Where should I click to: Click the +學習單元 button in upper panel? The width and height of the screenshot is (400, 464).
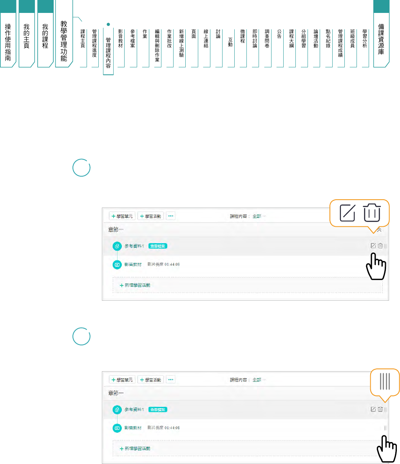tap(122, 216)
